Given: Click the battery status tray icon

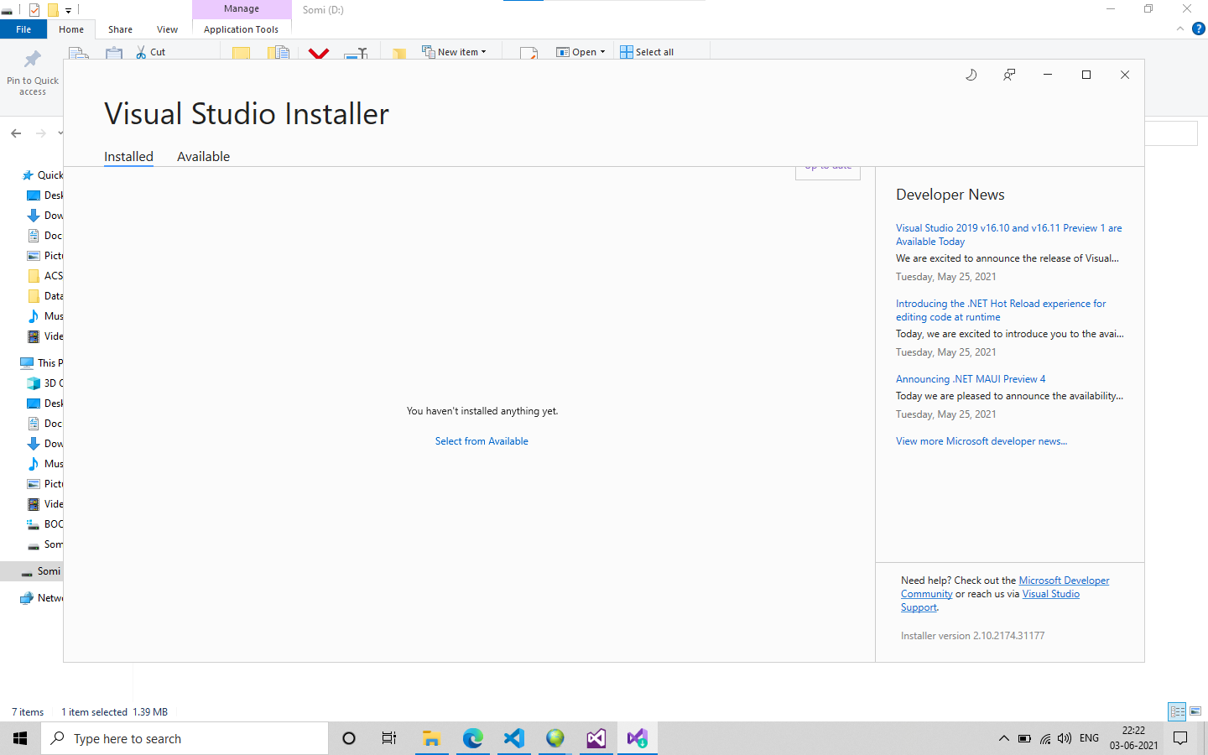Looking at the screenshot, I should (1024, 739).
